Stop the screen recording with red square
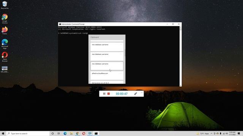Viewport: 243px width, 136px height. (109, 94)
